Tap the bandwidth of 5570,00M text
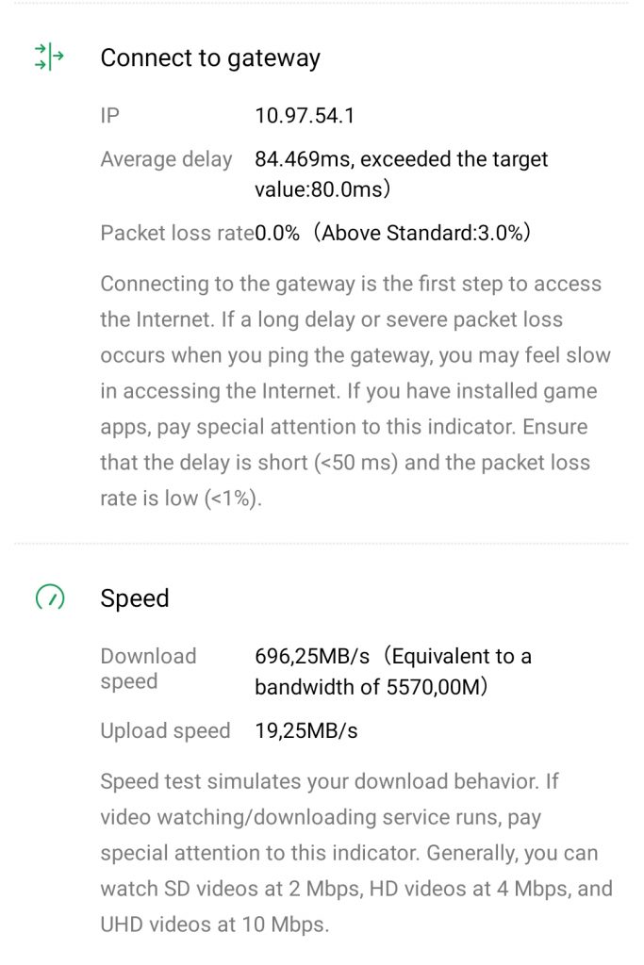Image resolution: width=644 pixels, height=965 pixels. [x=371, y=687]
